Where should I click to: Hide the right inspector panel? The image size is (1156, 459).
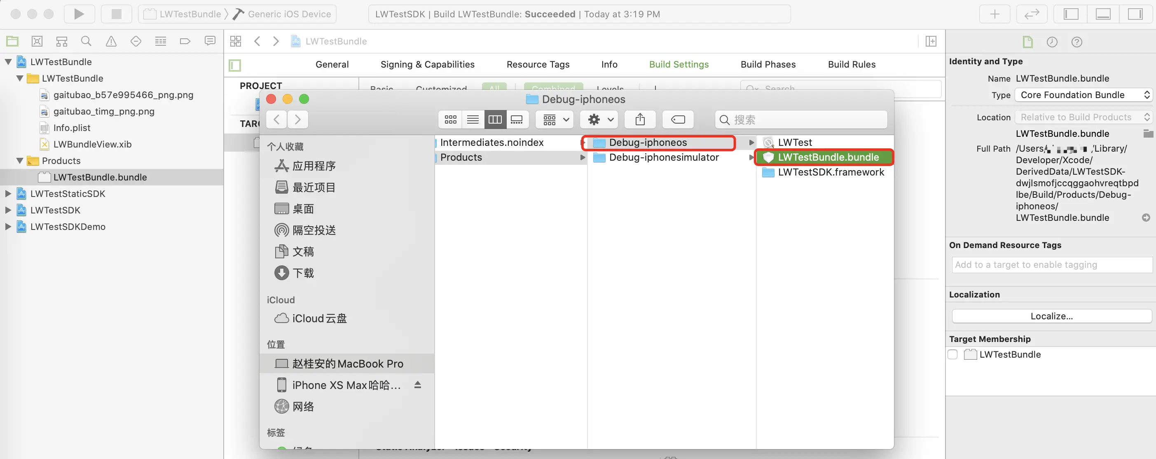click(x=1135, y=14)
